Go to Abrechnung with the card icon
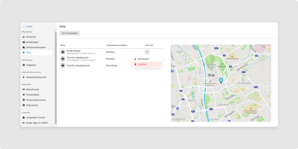The width and height of the screenshot is (298, 149). pyautogui.click(x=37, y=89)
